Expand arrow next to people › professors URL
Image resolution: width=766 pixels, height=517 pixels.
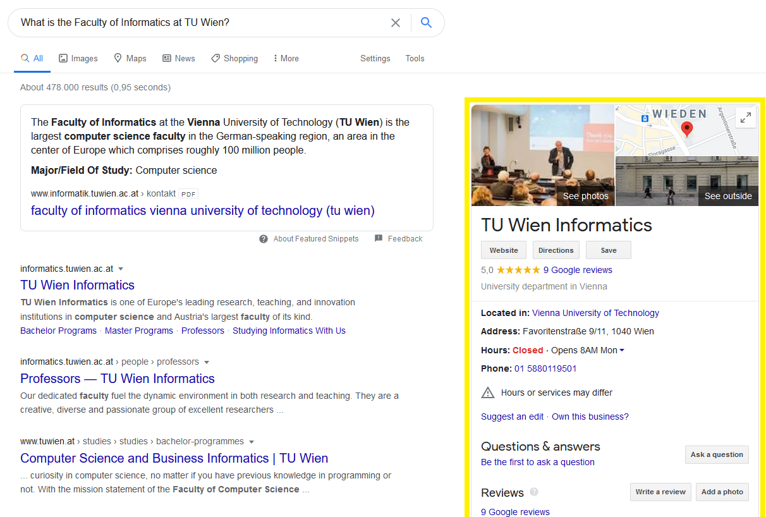pyautogui.click(x=207, y=362)
